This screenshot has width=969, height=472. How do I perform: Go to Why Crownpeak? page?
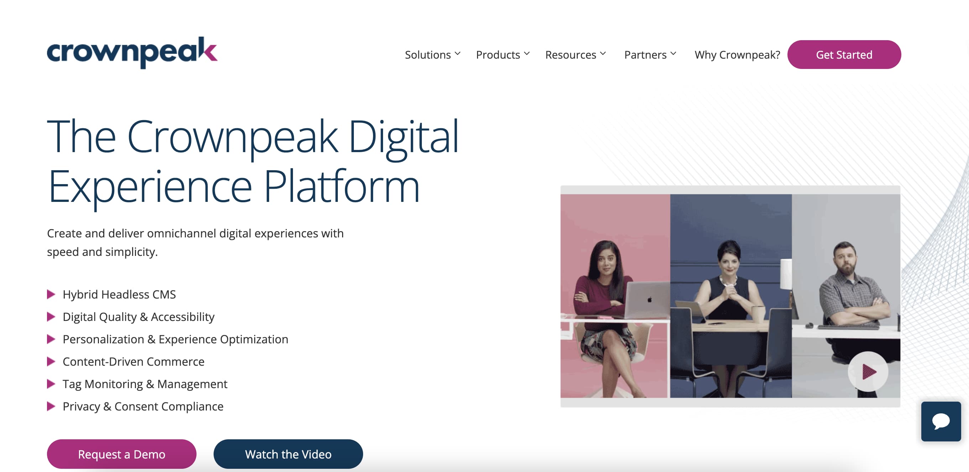(737, 55)
